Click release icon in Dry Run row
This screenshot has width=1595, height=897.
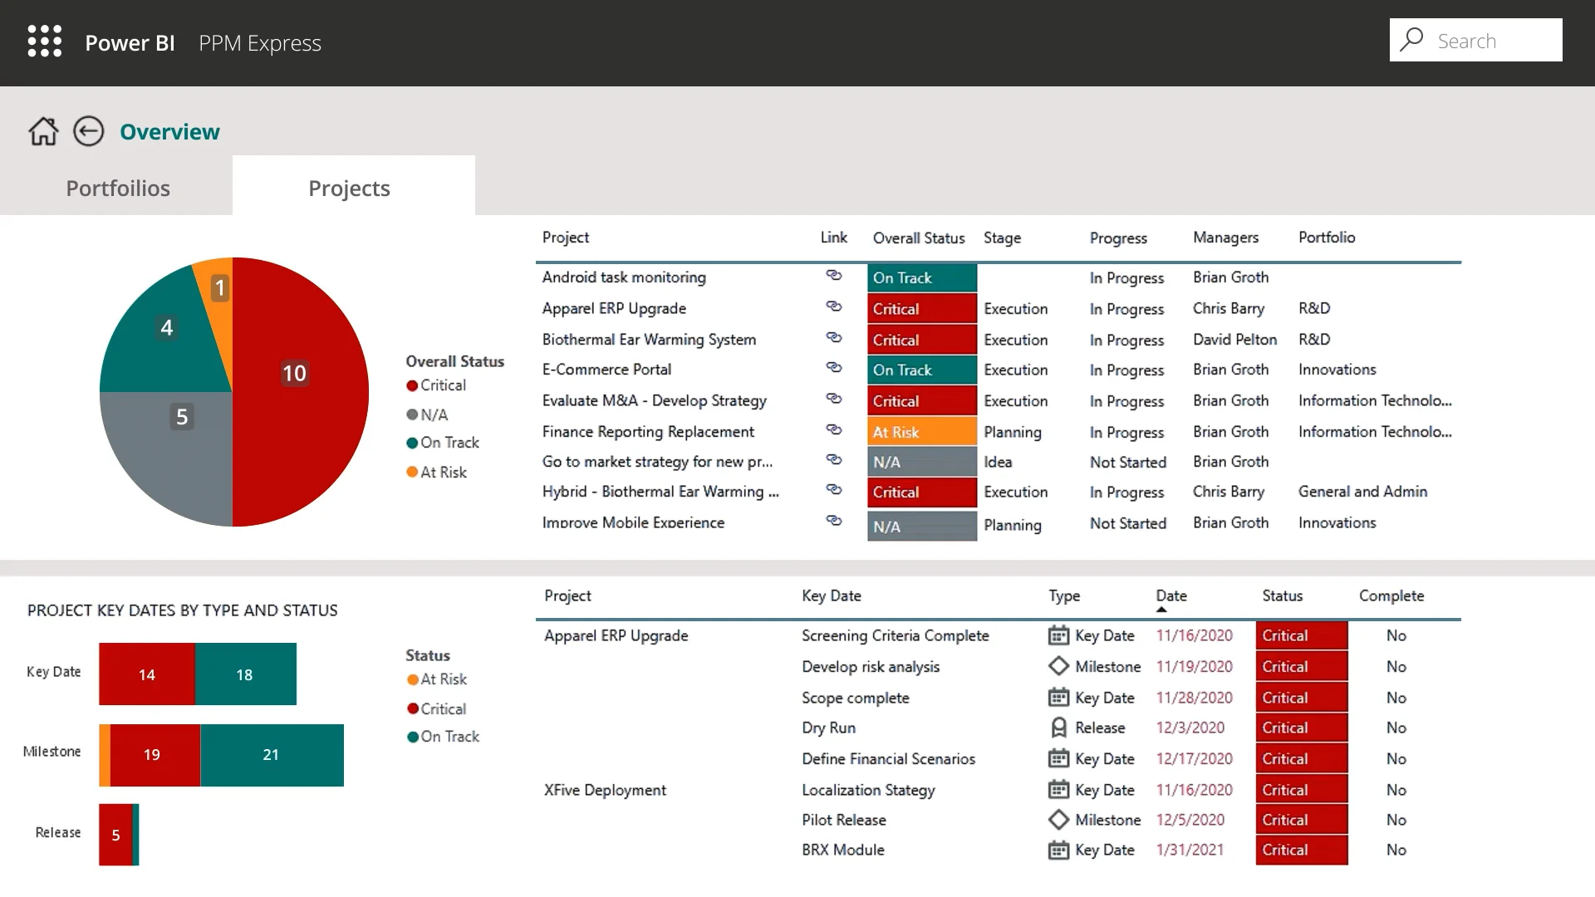coord(1058,728)
